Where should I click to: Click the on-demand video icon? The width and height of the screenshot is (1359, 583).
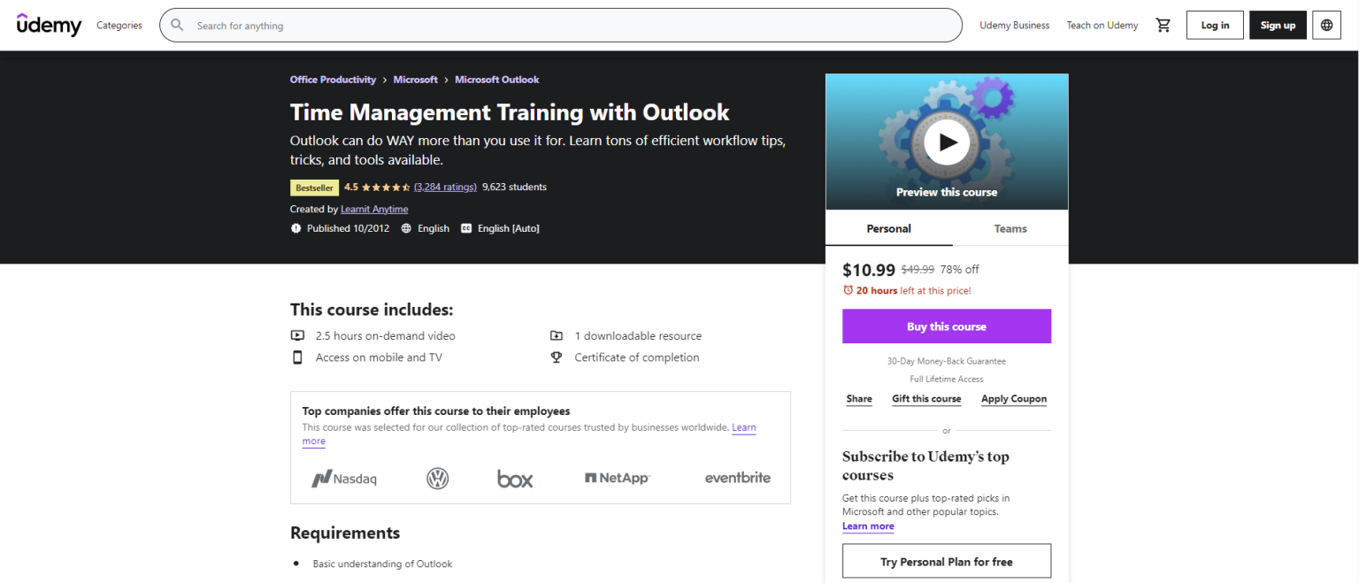point(298,335)
